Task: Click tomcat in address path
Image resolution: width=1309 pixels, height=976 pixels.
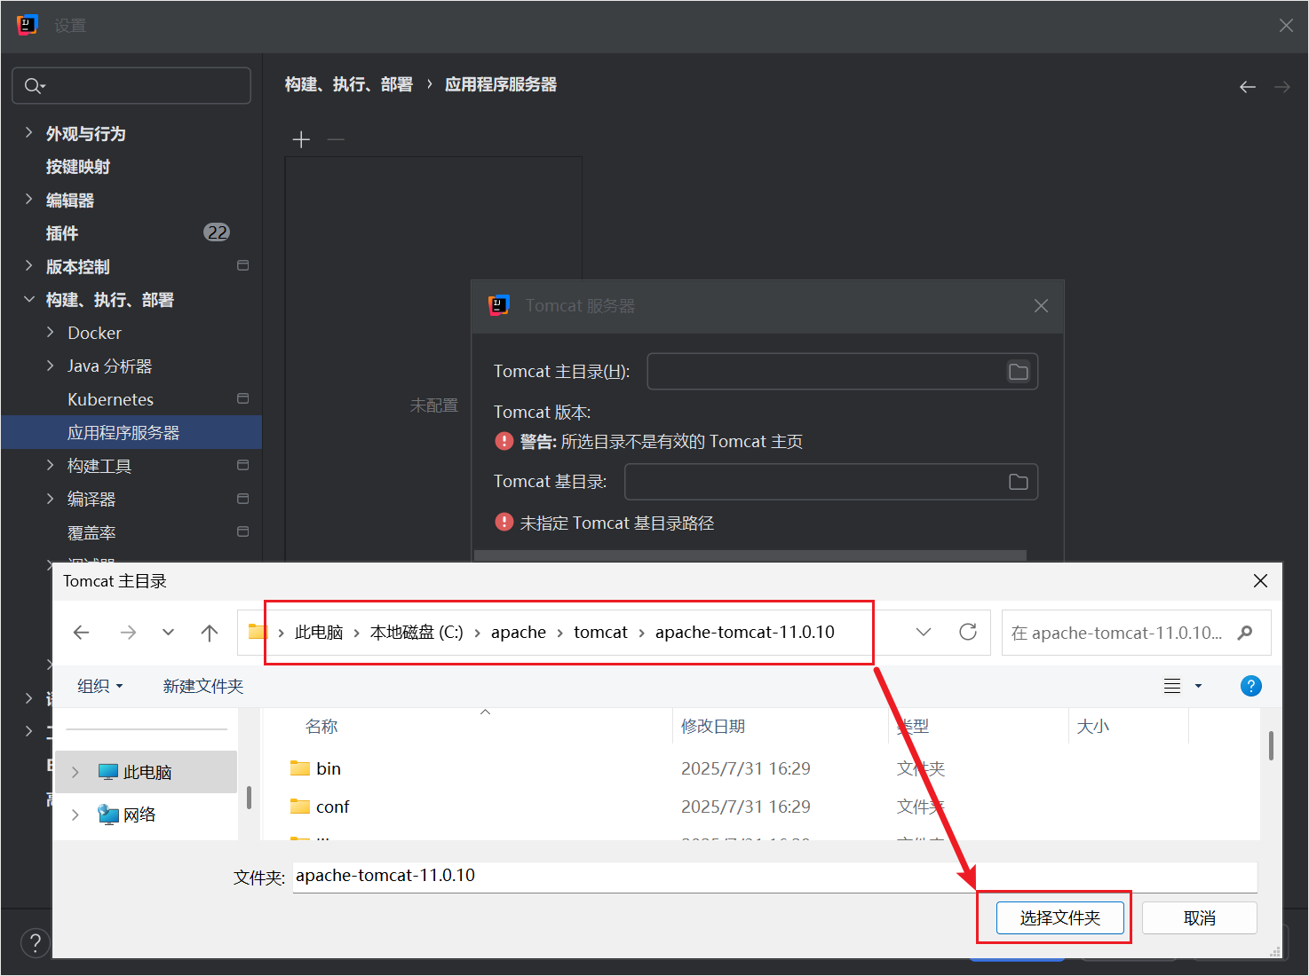Action: 600,632
